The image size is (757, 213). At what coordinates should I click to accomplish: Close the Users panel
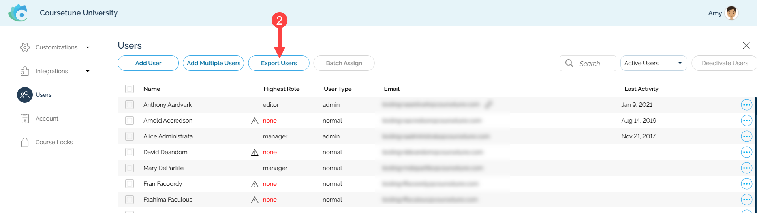[746, 45]
